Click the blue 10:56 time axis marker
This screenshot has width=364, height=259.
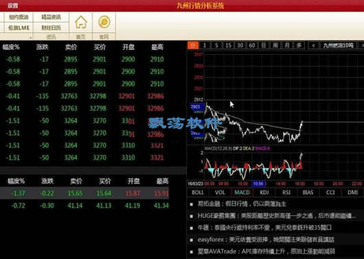pos(258,184)
